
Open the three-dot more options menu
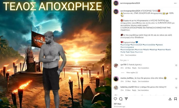click(x=175, y=3)
